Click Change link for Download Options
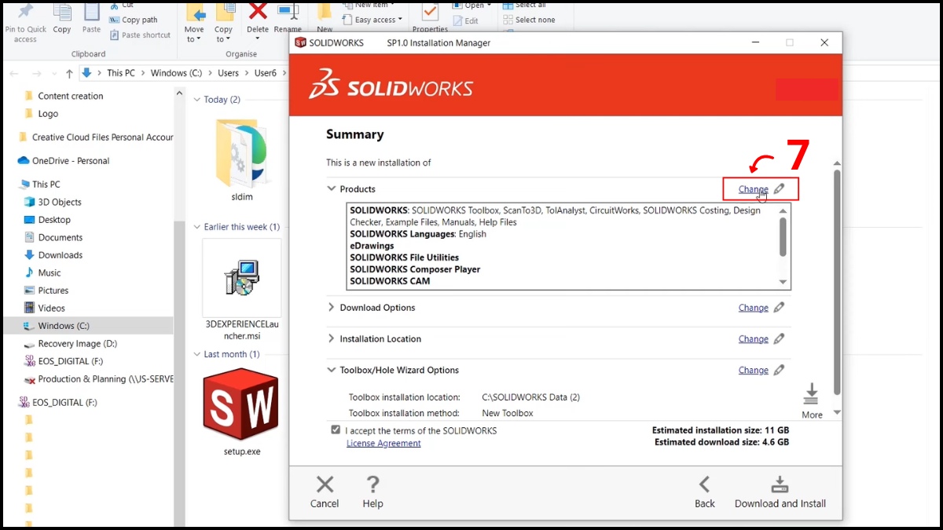Screen dimensions: 943x530 pyautogui.click(x=753, y=308)
